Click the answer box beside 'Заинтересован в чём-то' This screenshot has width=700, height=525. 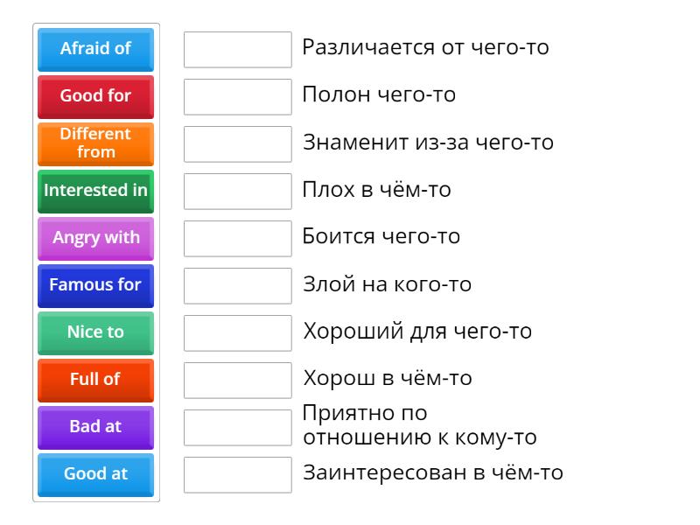pyautogui.click(x=237, y=473)
